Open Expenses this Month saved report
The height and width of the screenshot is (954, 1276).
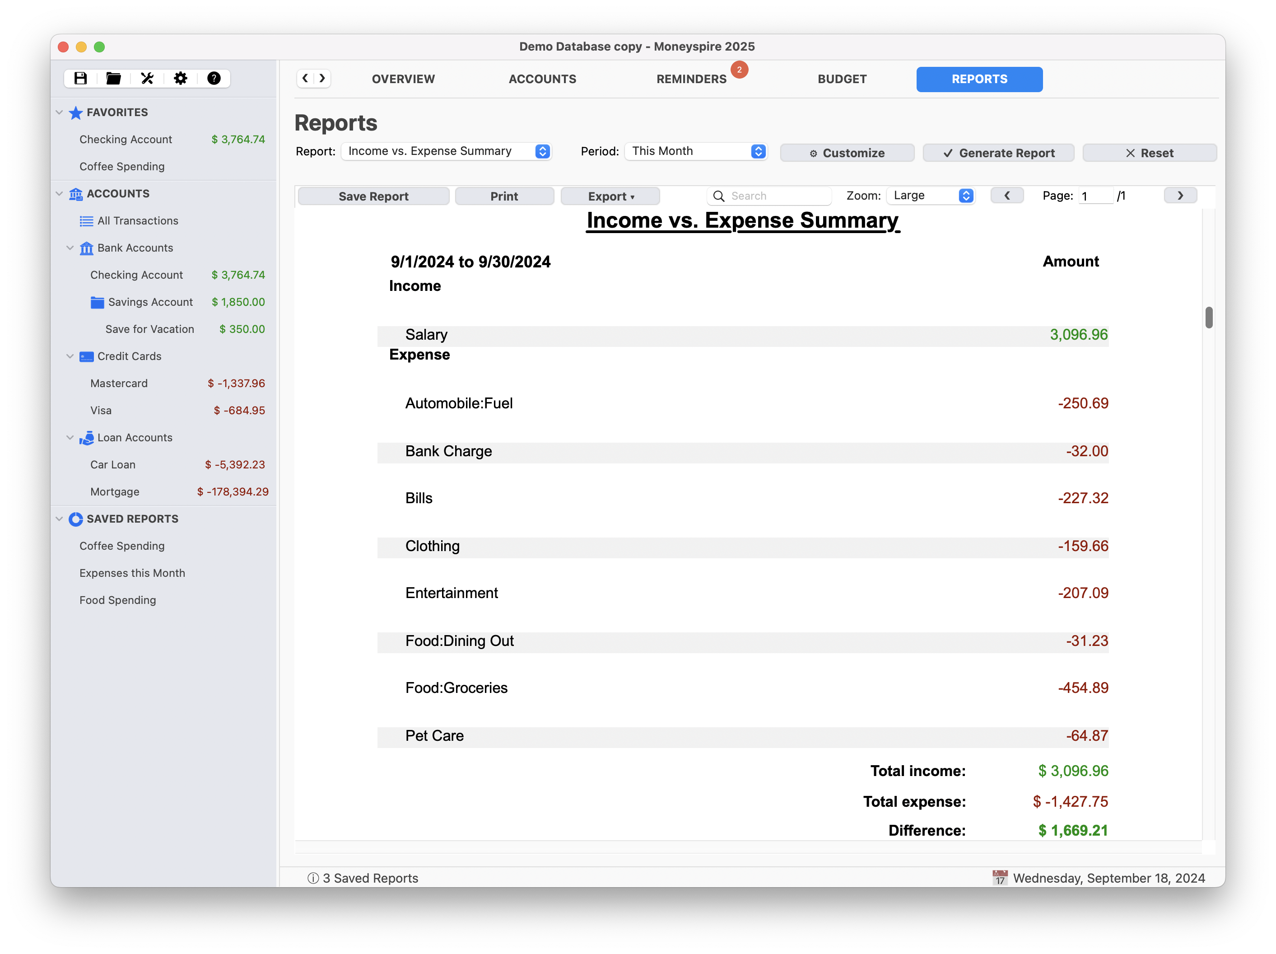[x=164, y=574]
